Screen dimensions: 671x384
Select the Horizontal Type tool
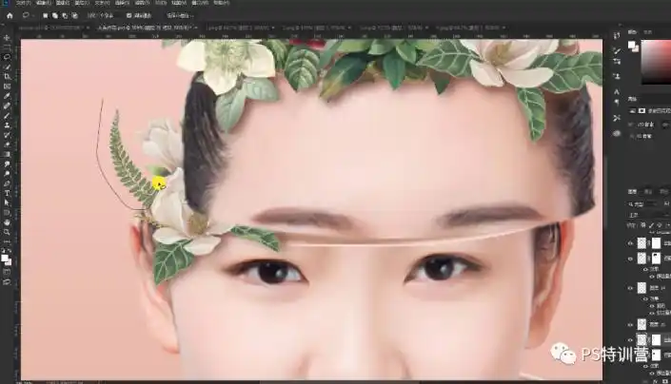[x=7, y=183]
